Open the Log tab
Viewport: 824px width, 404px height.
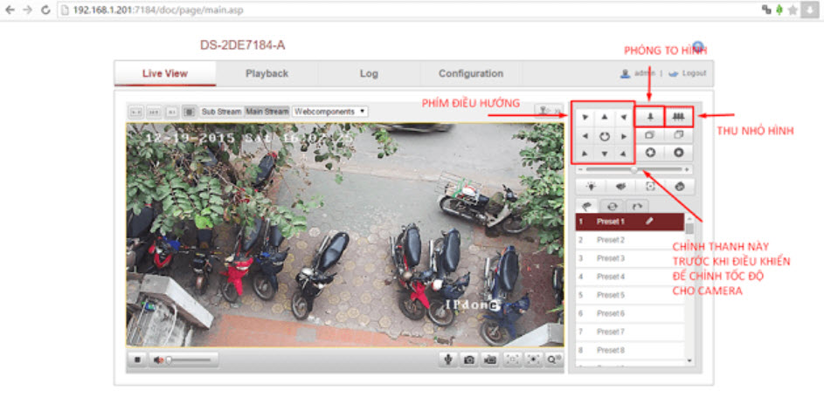tap(369, 73)
